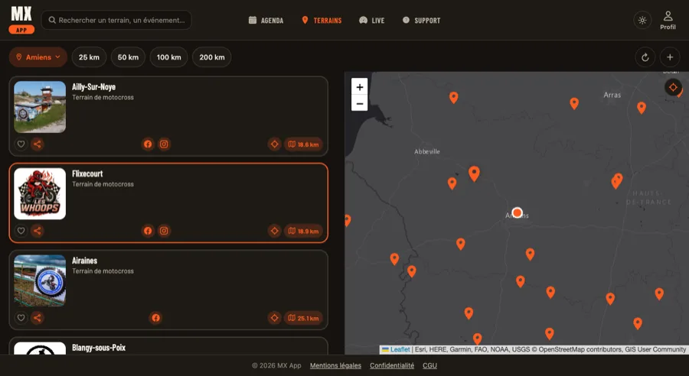Screen dimensions: 689x376
Task: Open route for 25.1 km distance badge
Action: point(303,318)
